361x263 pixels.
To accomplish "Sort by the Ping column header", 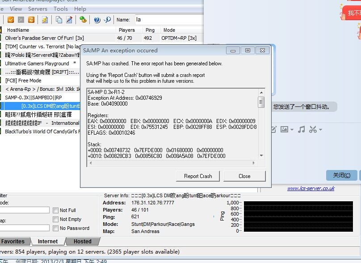I will [x=151, y=30].
